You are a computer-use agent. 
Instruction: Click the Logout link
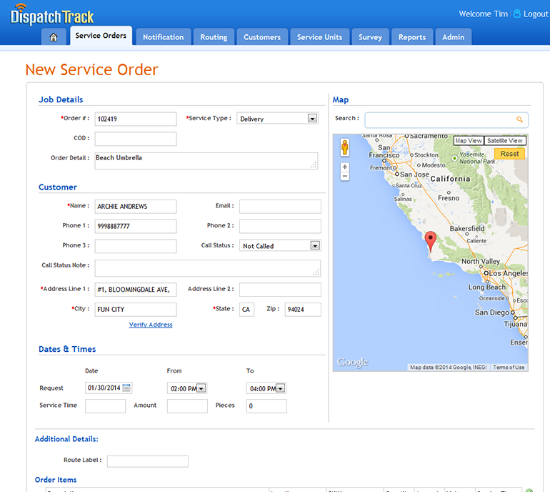click(x=535, y=14)
